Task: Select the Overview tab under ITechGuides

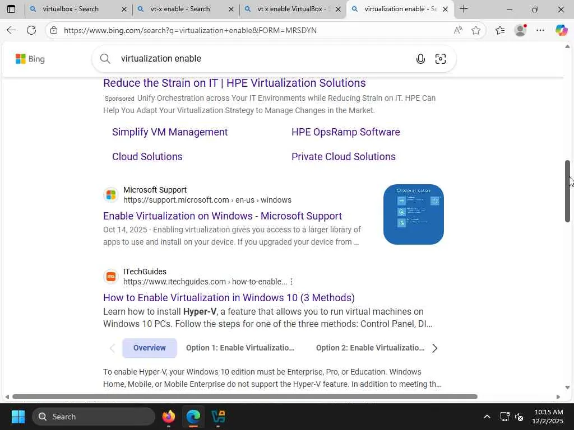Action: tap(149, 348)
